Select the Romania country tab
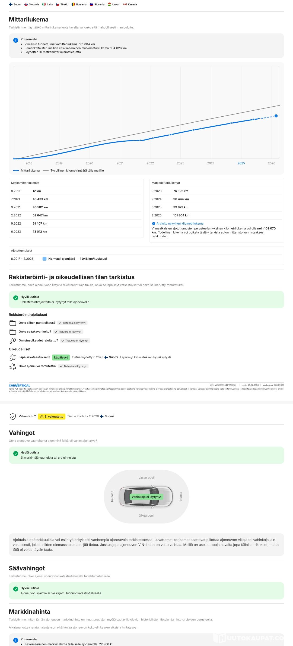 pos(79,4)
